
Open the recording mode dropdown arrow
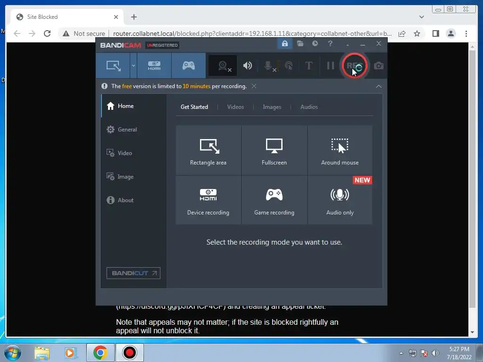[133, 66]
